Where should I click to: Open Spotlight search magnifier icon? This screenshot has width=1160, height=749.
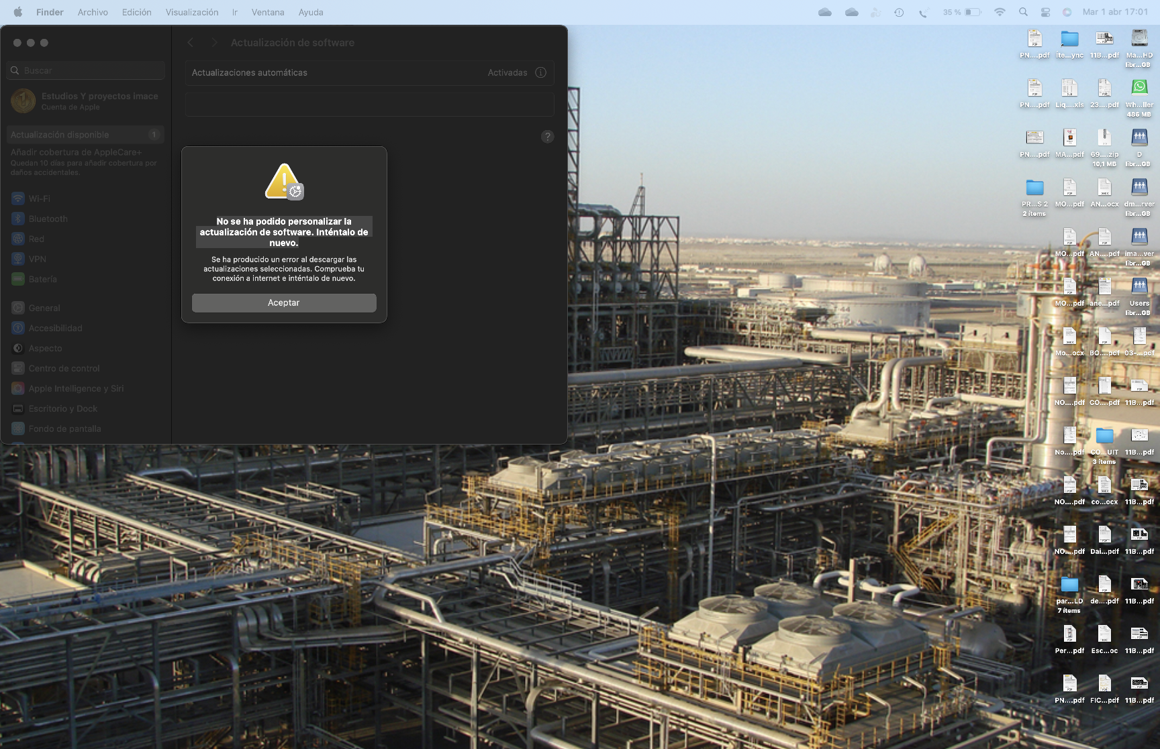pyautogui.click(x=1023, y=12)
